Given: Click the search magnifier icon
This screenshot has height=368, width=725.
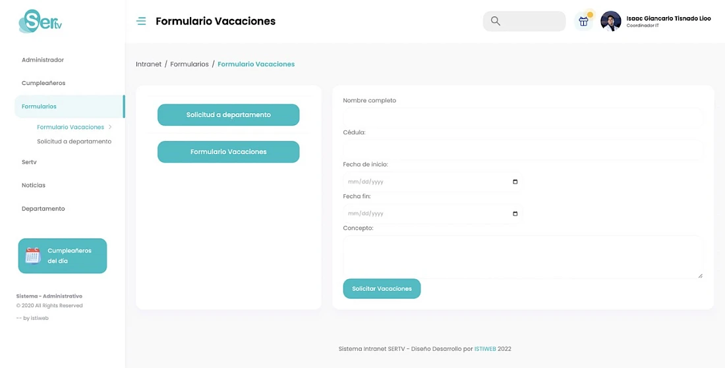Looking at the screenshot, I should click(495, 21).
